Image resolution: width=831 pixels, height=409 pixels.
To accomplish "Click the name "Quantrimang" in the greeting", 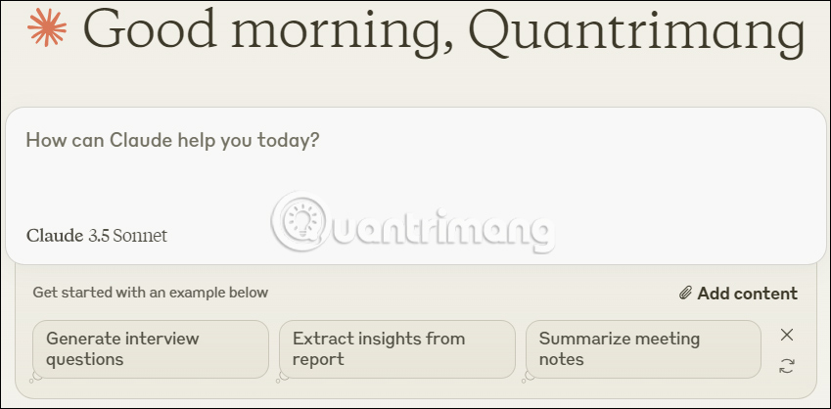I will (x=644, y=31).
